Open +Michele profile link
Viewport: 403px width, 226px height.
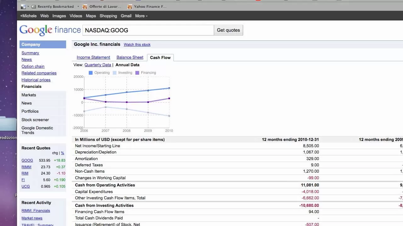[28, 16]
